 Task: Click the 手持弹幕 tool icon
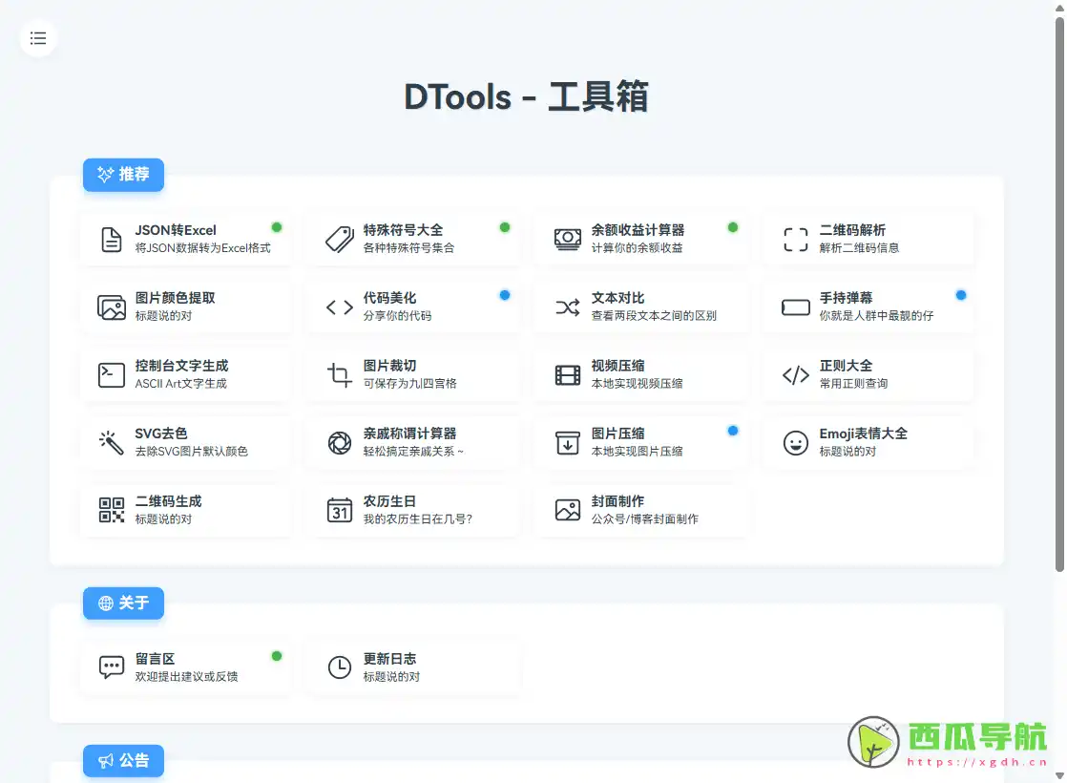pyautogui.click(x=794, y=306)
